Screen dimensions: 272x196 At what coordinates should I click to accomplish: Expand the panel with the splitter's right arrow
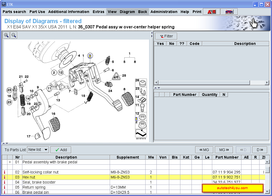pyautogui.click(x=152, y=36)
